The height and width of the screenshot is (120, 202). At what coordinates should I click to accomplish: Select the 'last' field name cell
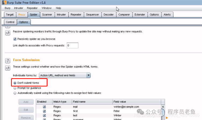[x=92, y=115]
